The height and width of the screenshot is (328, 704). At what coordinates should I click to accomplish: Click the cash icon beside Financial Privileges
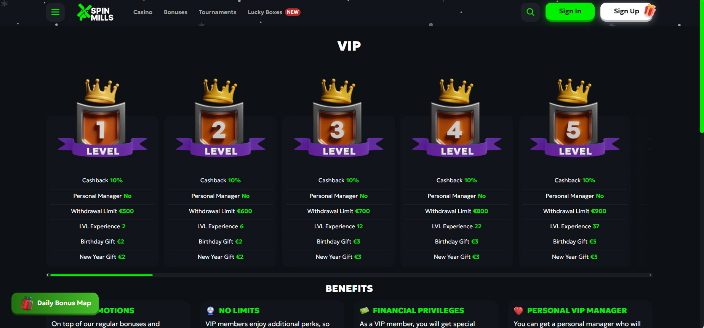click(x=364, y=310)
